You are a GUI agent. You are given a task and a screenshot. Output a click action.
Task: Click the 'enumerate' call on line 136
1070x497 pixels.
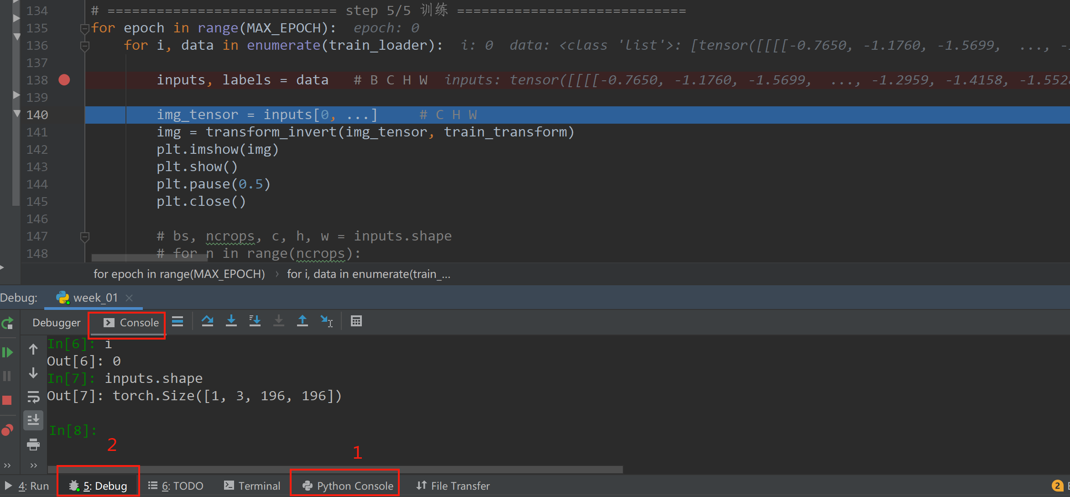point(284,46)
